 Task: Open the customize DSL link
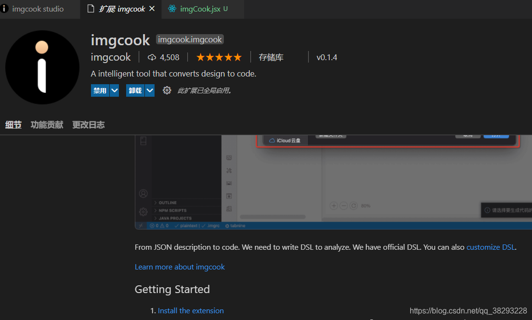point(490,247)
